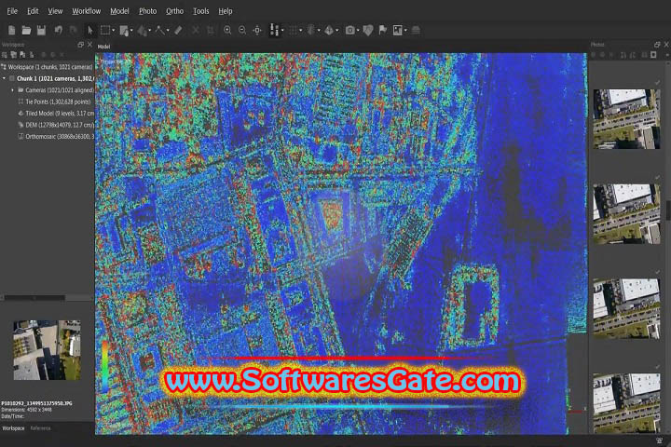Toggle the Point Cloud view mode
671x447 pixels.
pyautogui.click(x=294, y=30)
